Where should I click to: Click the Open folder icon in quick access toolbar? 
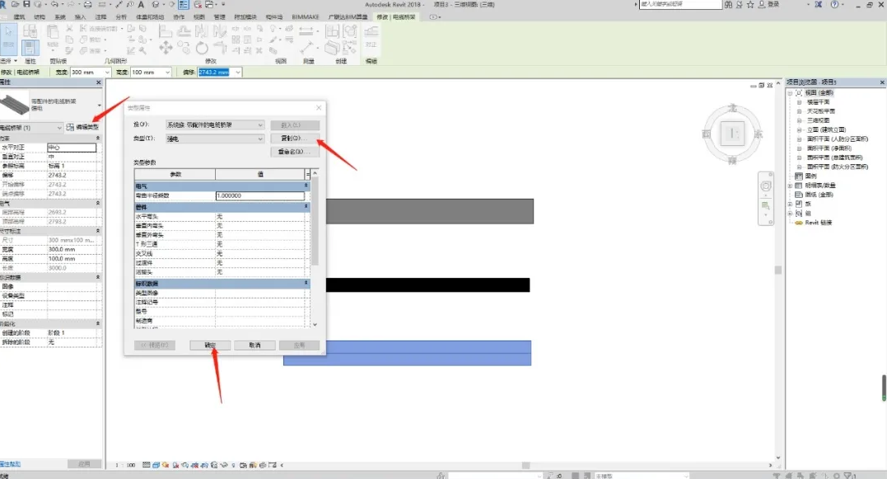tap(16, 4)
